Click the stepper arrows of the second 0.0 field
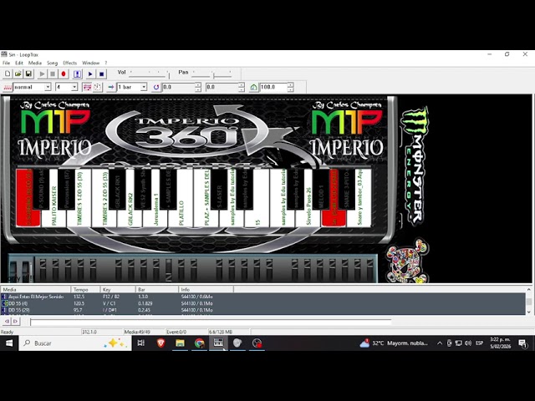This screenshot has width=535, height=401. click(242, 87)
